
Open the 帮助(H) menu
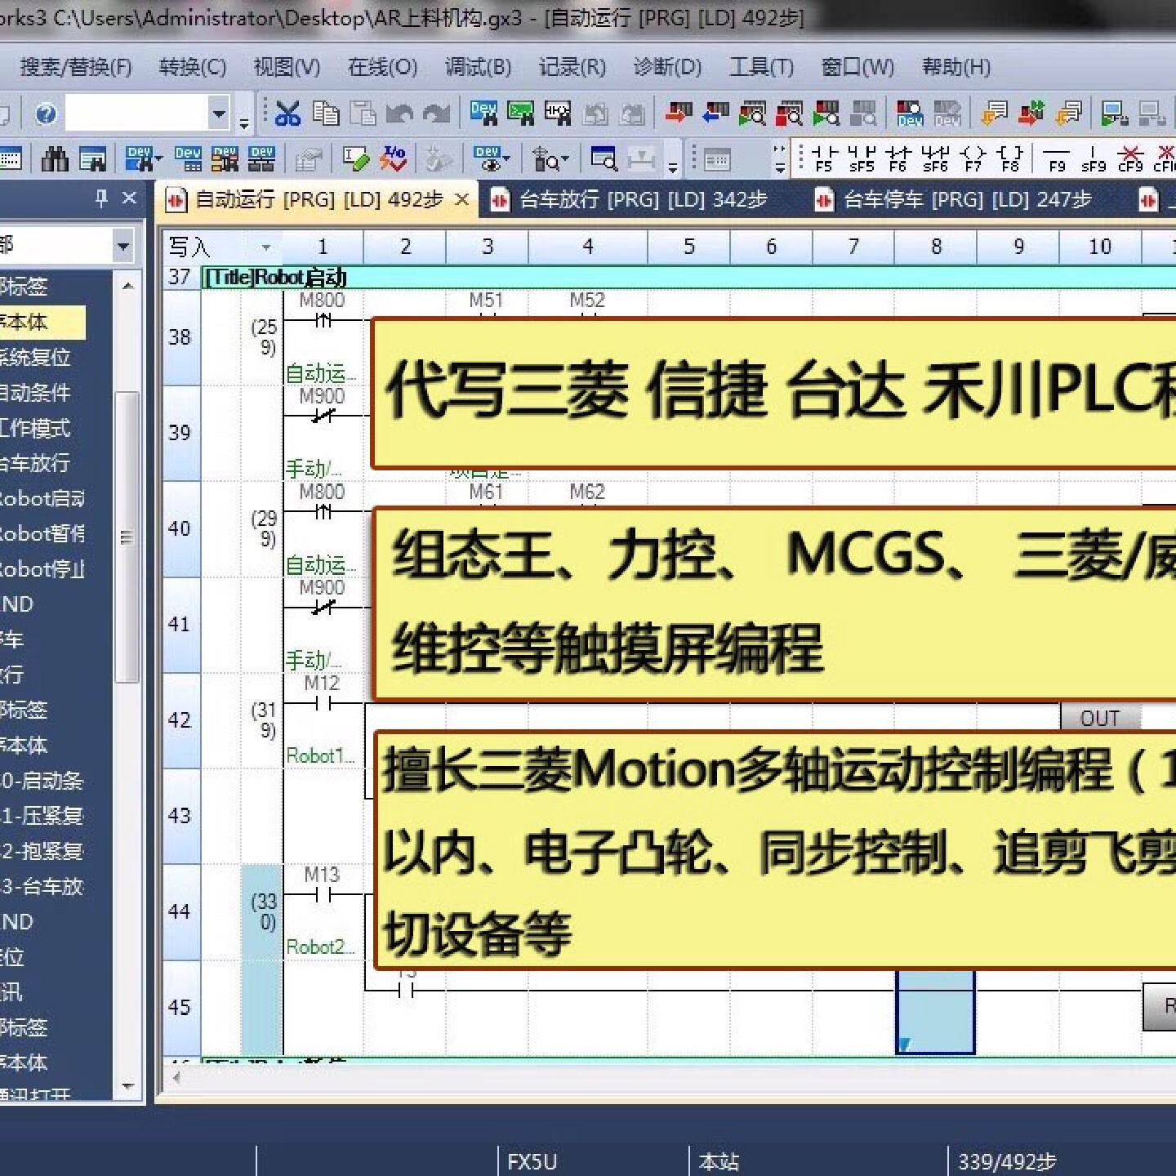click(x=956, y=67)
